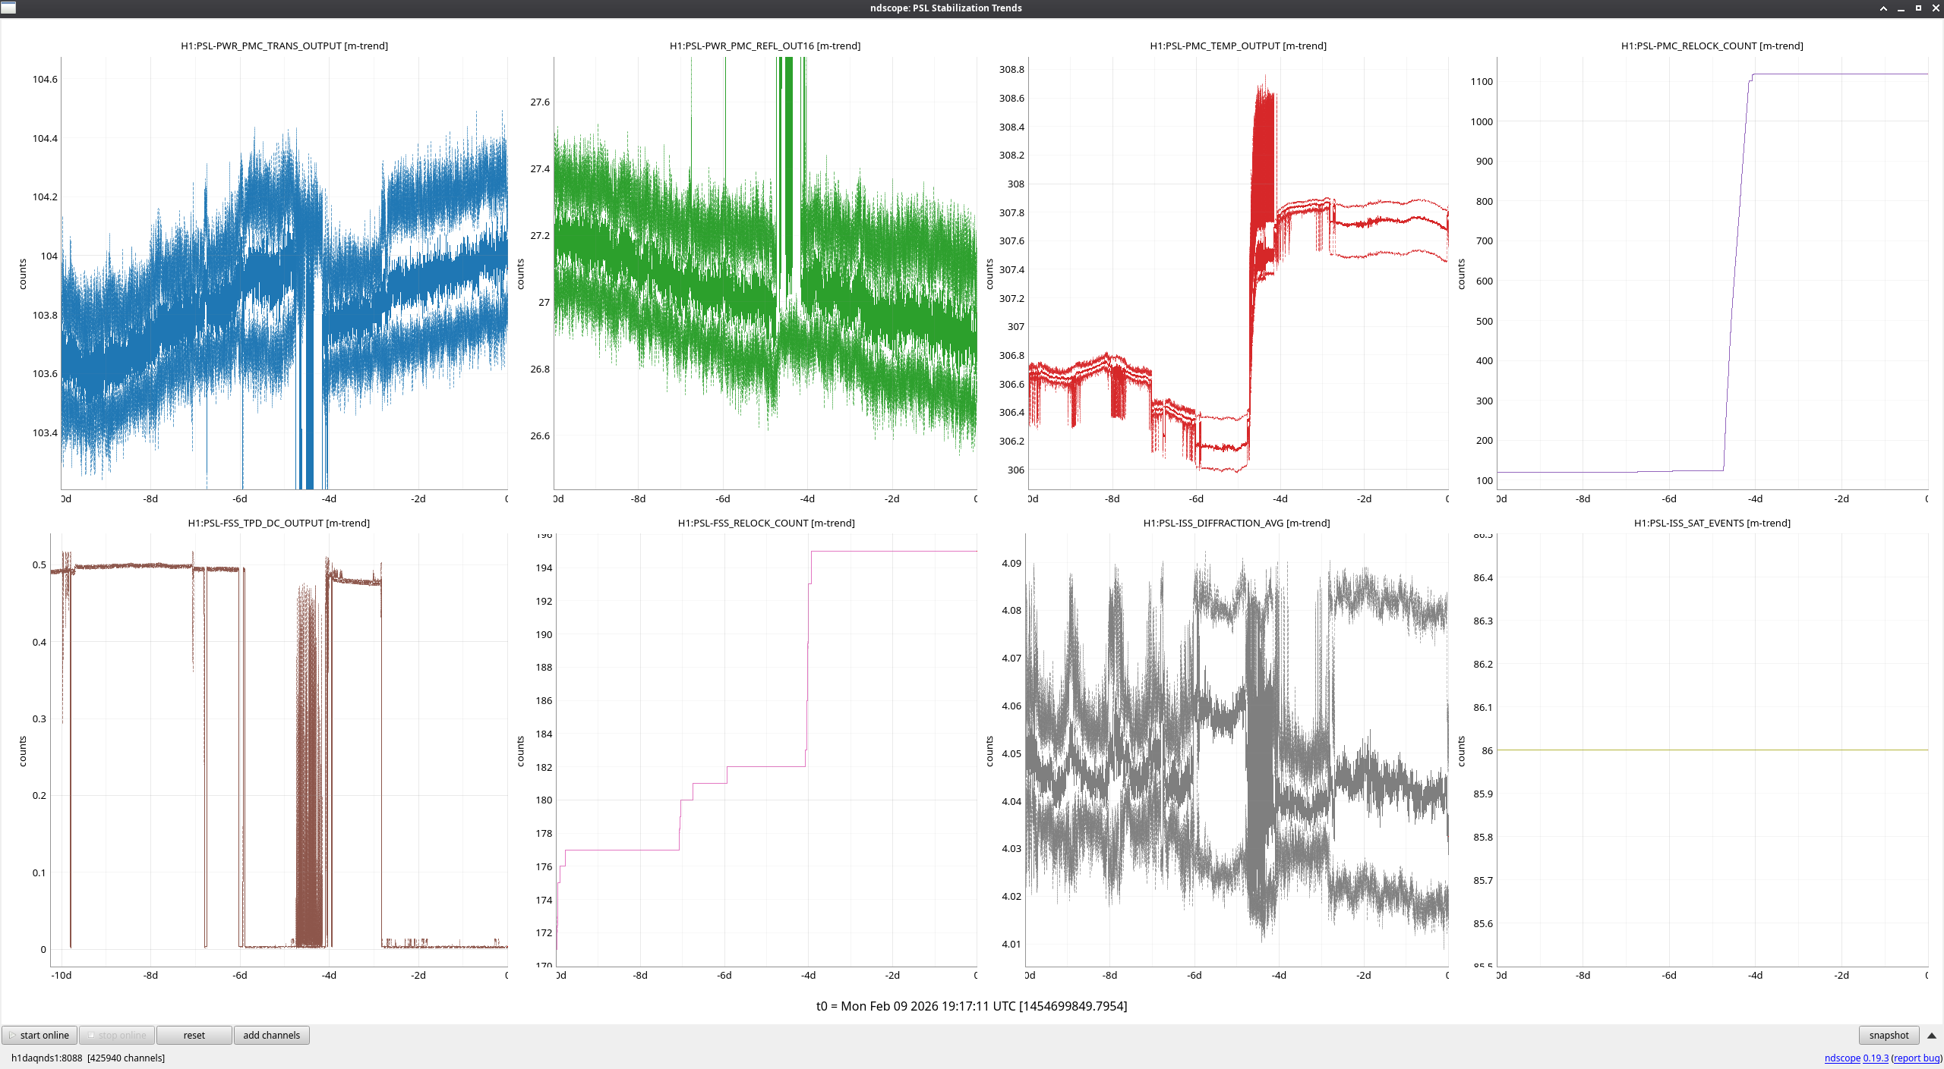Take a snapshot of the plots
Image resolution: width=1944 pixels, height=1069 pixels.
tap(1888, 1035)
